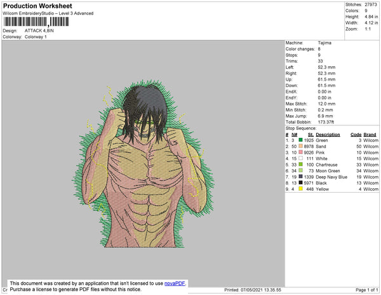Click the 'Colorway 1' value
Screen dimensions: 381x295
pyautogui.click(x=36, y=37)
